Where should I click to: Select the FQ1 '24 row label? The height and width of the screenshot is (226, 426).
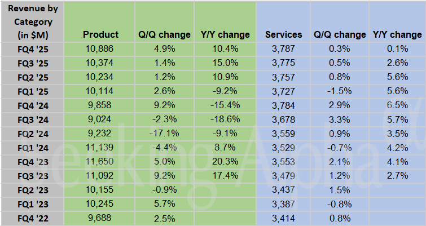tap(32, 148)
